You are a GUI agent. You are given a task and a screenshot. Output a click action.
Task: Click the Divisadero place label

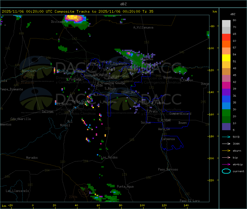point(60,22)
